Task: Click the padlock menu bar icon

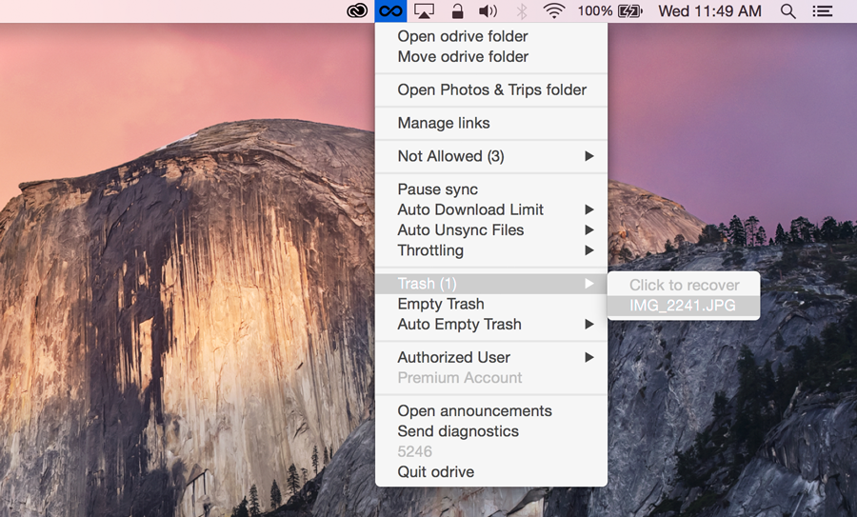Action: (x=457, y=10)
